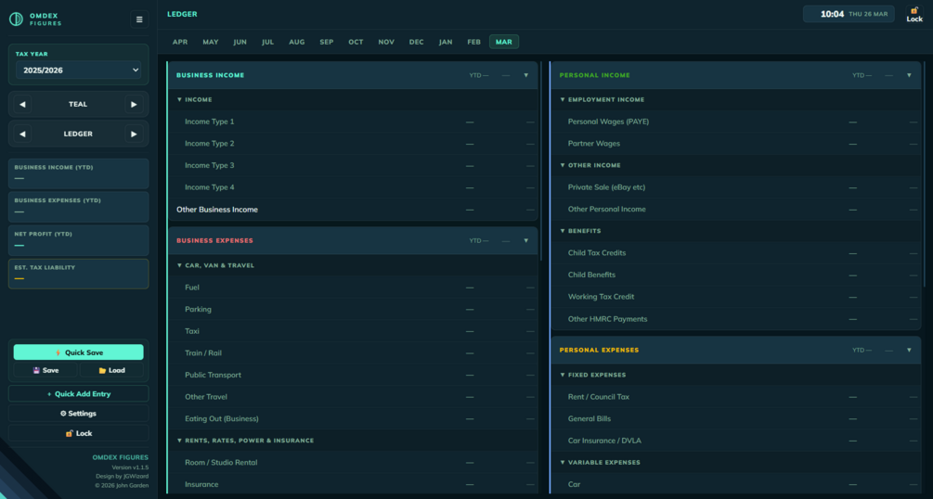This screenshot has height=499, width=933.
Task: Select previous theme with left arrow beside TEAL
Action: [x=22, y=104]
